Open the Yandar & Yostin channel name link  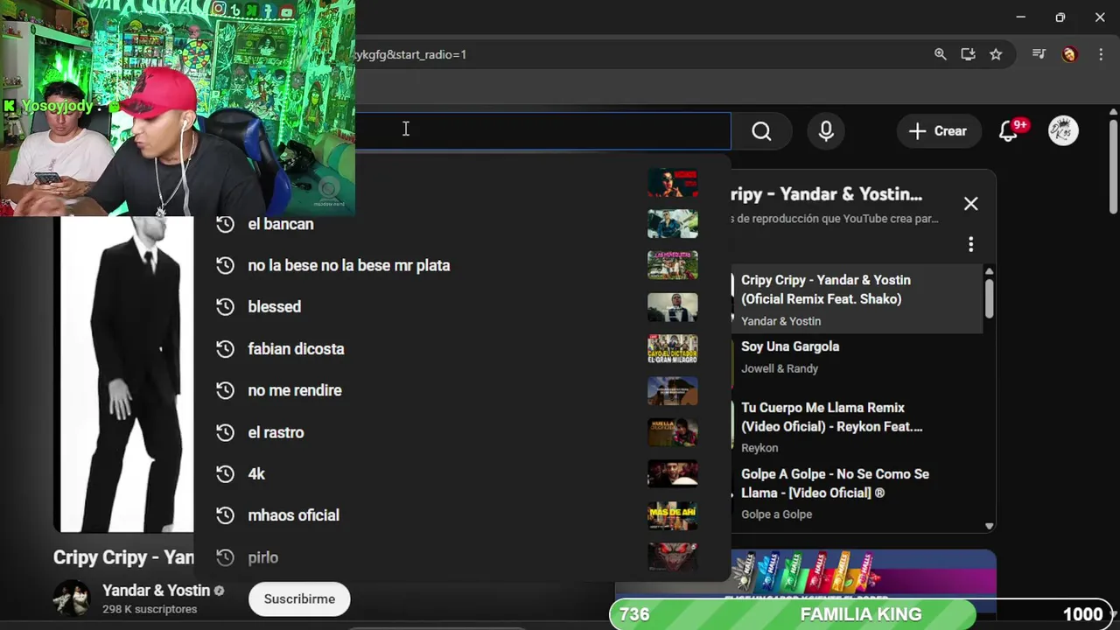(156, 591)
